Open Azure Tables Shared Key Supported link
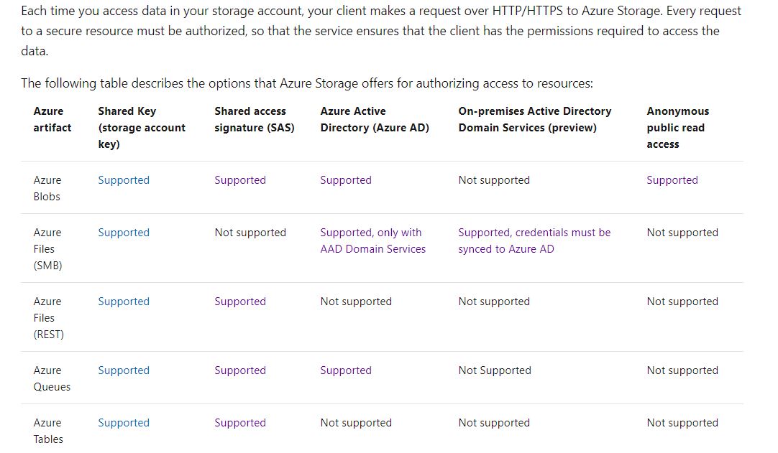 124,423
